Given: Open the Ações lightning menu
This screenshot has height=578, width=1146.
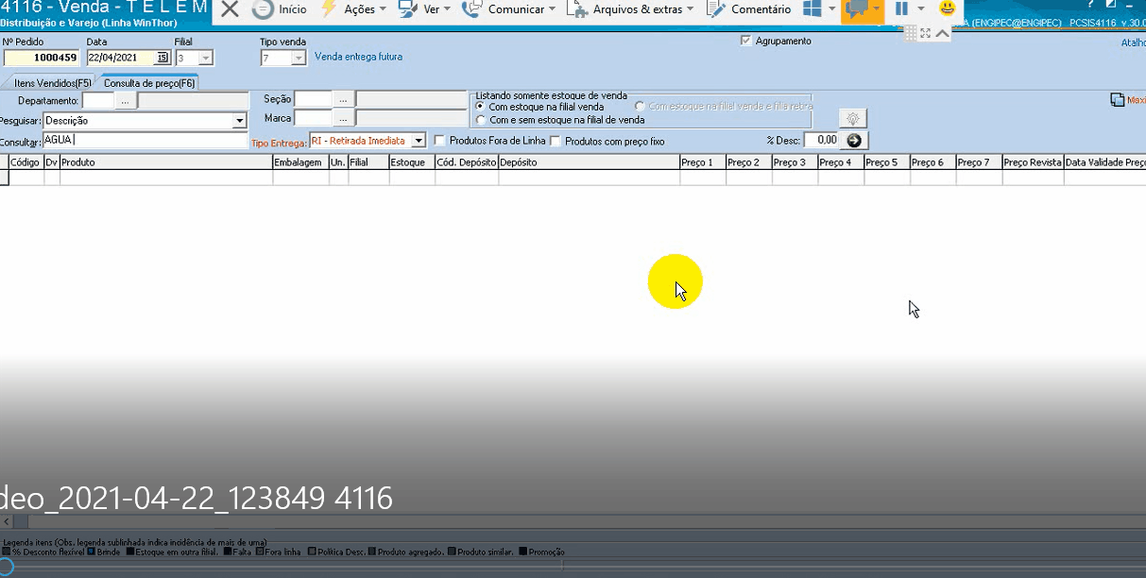Looking at the screenshot, I should point(353,8).
